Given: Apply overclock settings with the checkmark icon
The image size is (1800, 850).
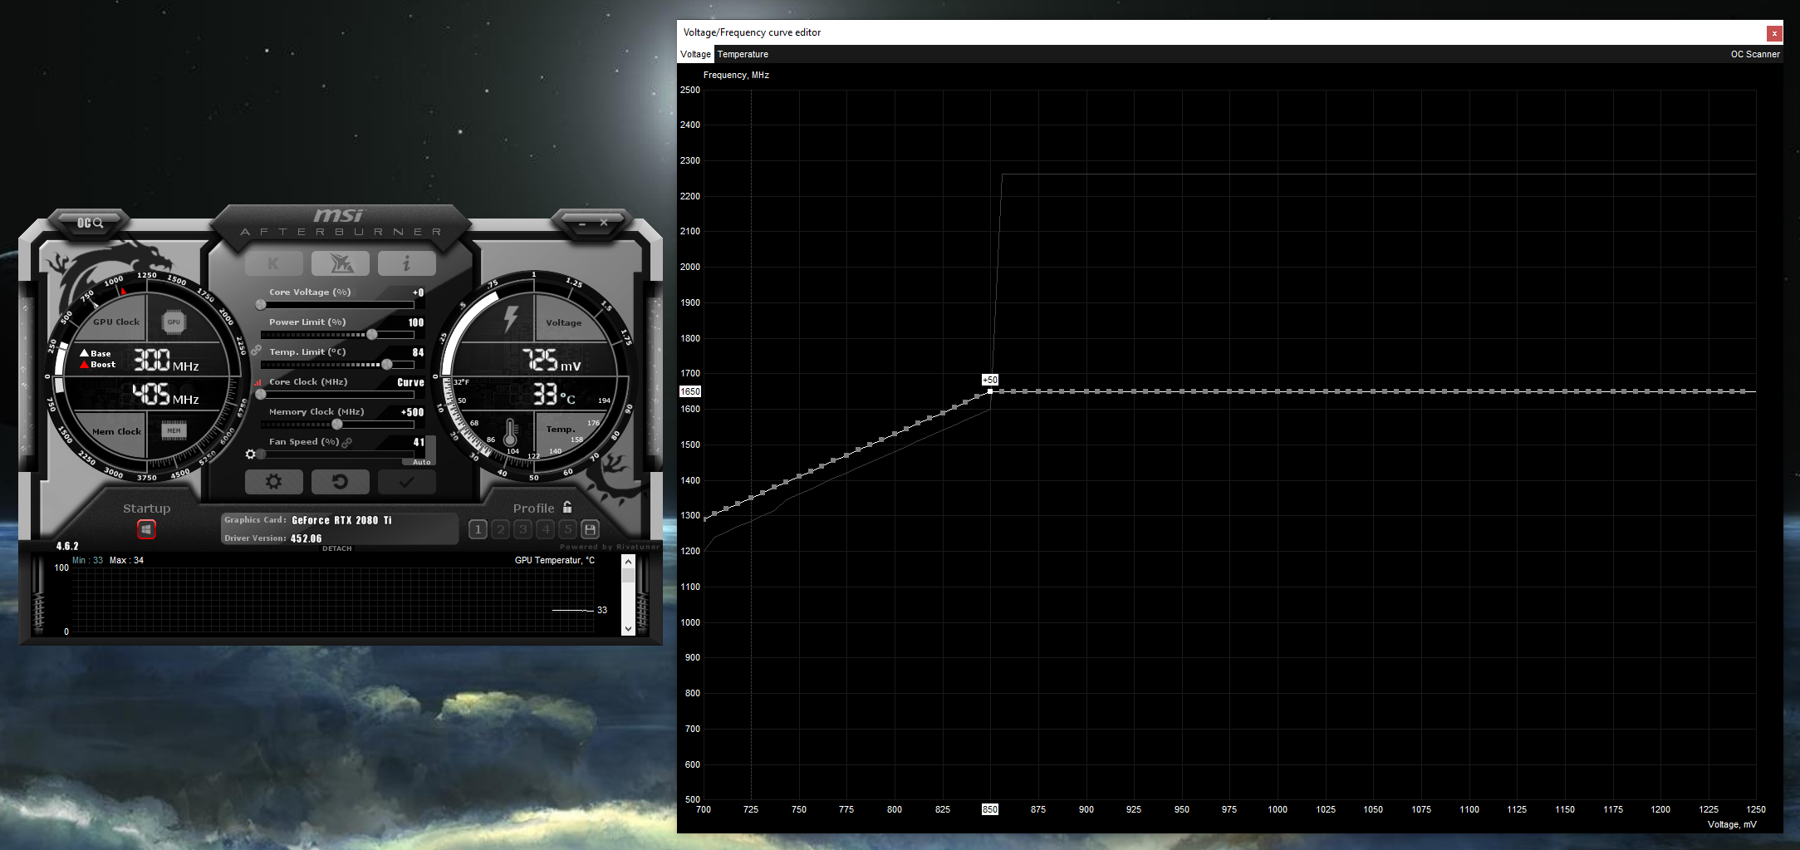Looking at the screenshot, I should tap(406, 482).
